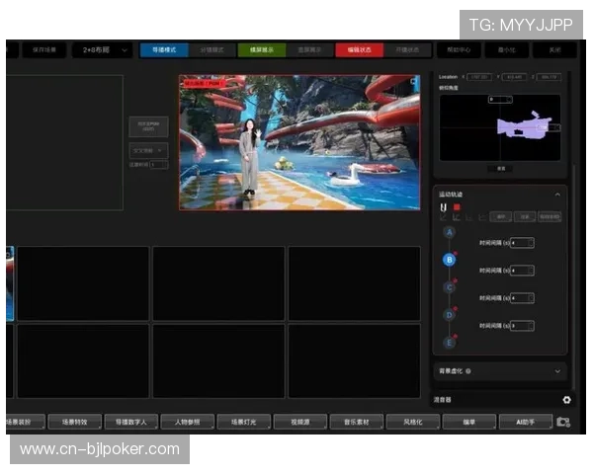
Task: Switch to 导播模式 mode
Action: (x=164, y=48)
